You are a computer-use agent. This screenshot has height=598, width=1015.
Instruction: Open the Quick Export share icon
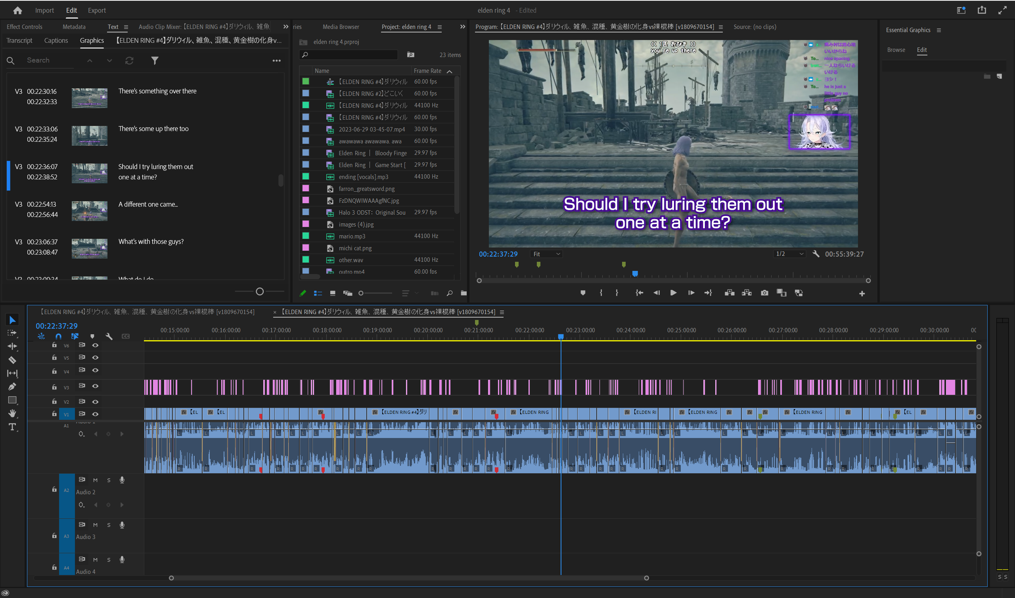tap(982, 10)
